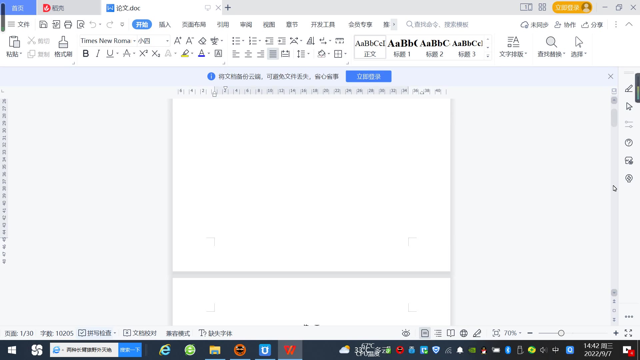Decrease font size with A- icon

point(190,41)
